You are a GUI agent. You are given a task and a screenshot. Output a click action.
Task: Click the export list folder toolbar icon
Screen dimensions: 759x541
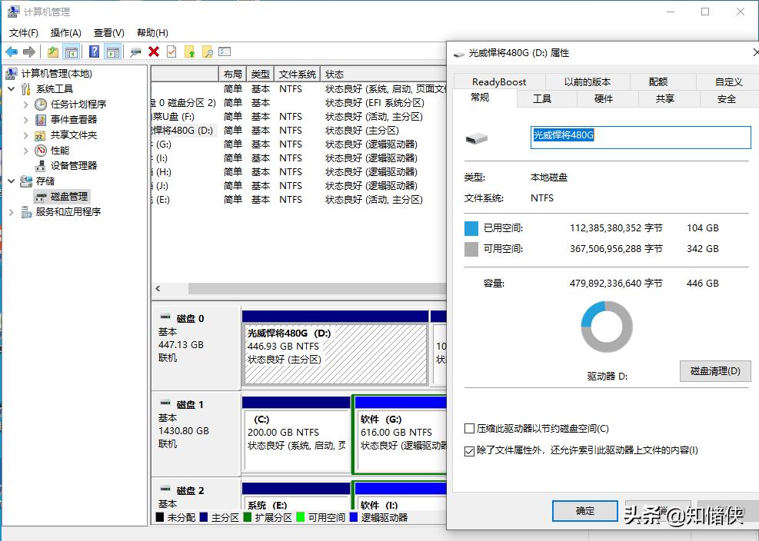[189, 51]
